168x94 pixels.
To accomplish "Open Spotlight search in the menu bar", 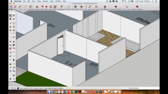I will tap(153, 1).
